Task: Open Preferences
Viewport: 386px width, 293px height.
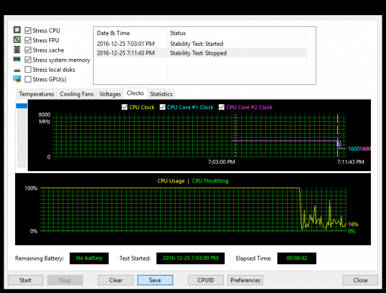Action: [245, 280]
